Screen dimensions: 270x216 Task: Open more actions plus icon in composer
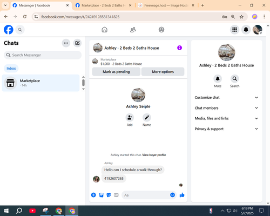[93, 195]
